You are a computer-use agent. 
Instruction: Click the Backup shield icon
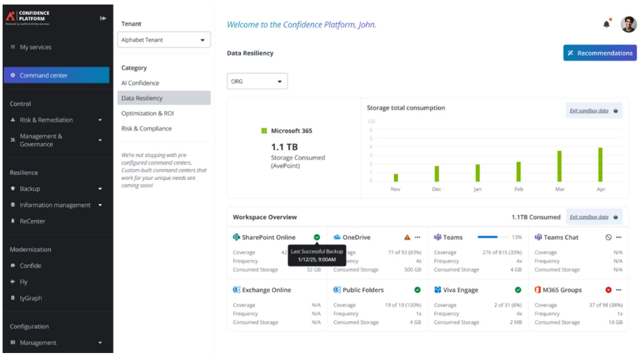coord(12,188)
